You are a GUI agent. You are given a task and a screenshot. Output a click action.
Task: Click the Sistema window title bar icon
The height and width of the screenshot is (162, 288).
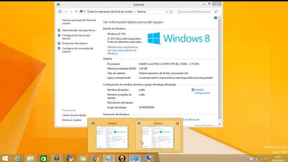click(58, 4)
